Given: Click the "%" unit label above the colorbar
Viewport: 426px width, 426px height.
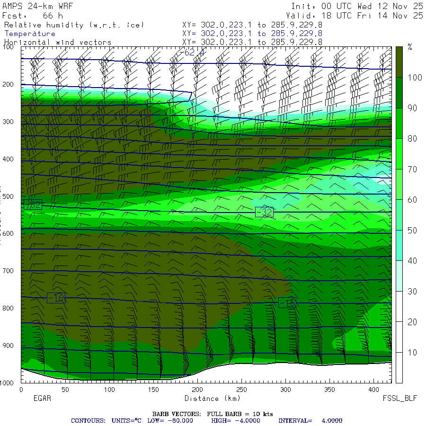Looking at the screenshot, I should pos(410,47).
